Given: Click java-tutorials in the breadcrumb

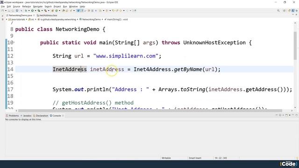Looking at the screenshot, I should tap(17, 20).
